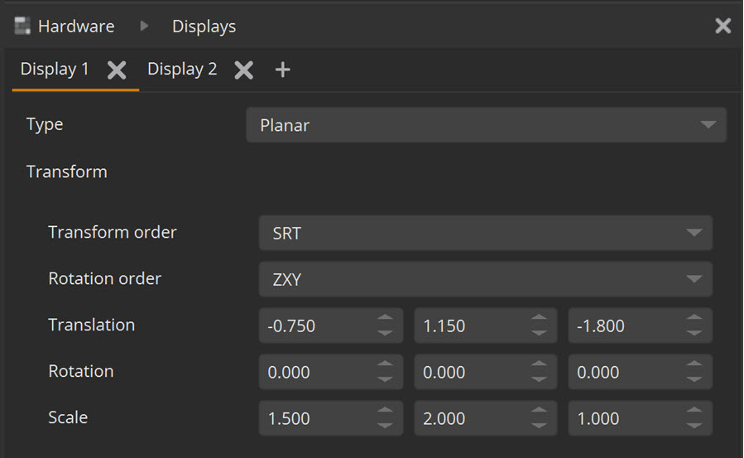Screen dimensions: 744x458
Task: Add a new display tab
Action: [282, 70]
